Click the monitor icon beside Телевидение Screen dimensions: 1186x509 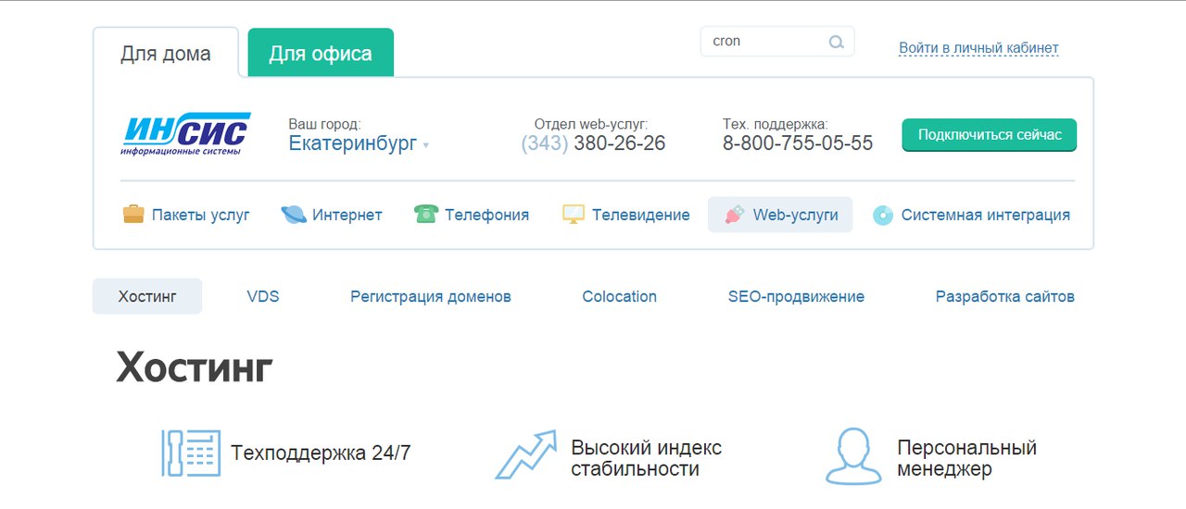pyautogui.click(x=574, y=215)
